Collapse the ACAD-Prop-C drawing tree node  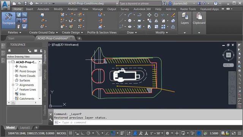coord(9,62)
